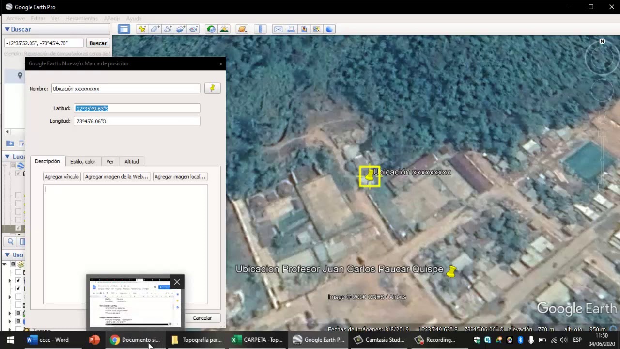Open the Editar menu
This screenshot has height=349, width=620.
tap(38, 18)
